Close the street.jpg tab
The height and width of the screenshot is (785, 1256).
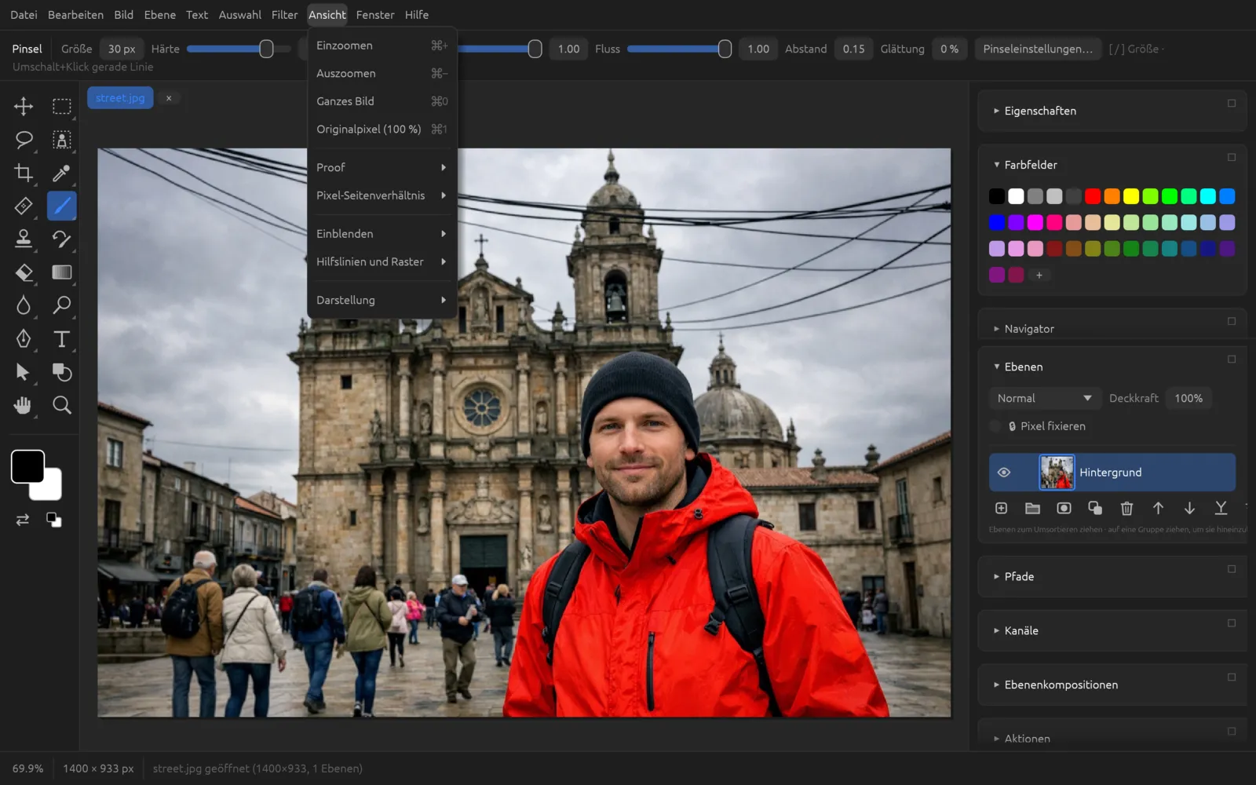[x=169, y=98]
